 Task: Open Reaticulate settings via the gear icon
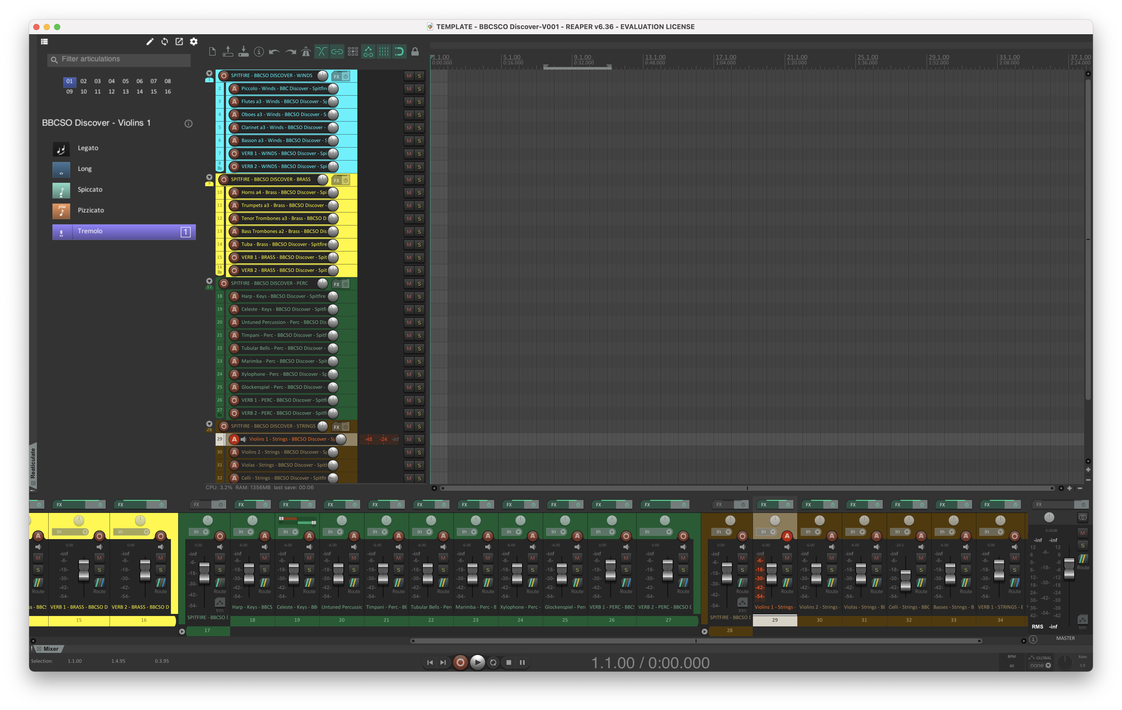coord(194,42)
